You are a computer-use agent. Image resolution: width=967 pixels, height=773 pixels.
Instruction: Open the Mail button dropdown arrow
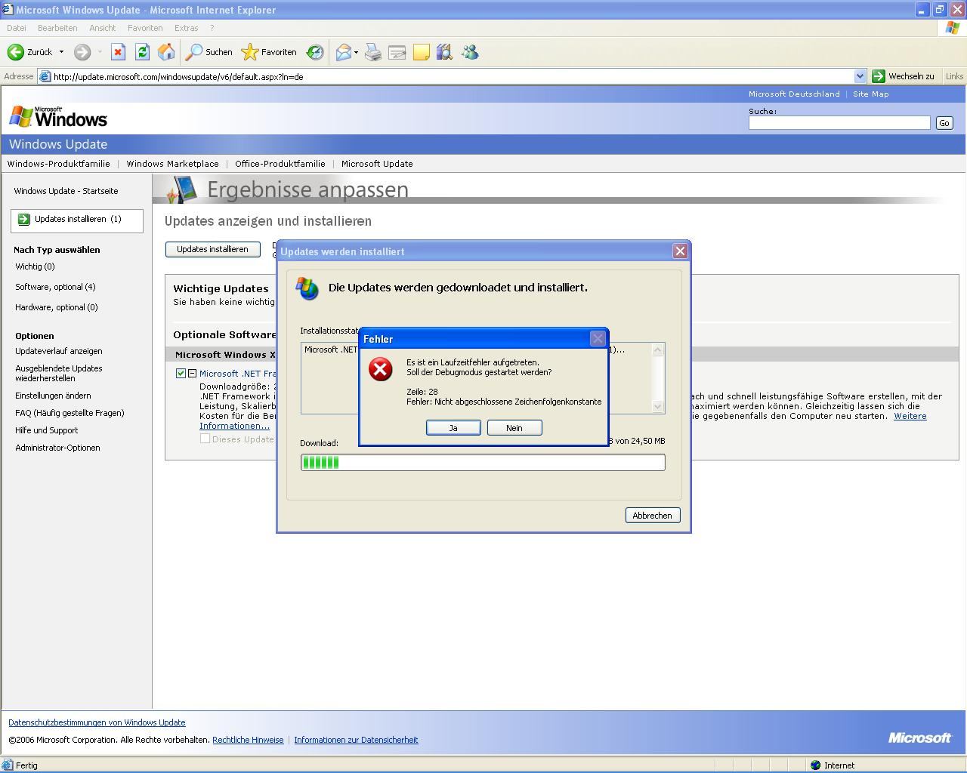click(356, 52)
